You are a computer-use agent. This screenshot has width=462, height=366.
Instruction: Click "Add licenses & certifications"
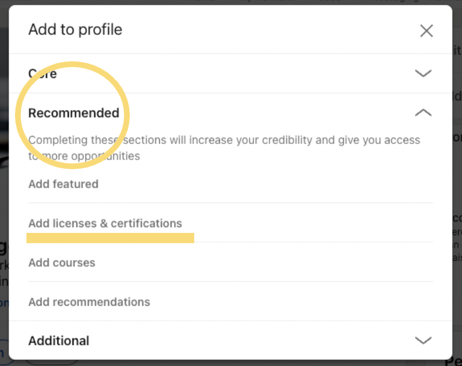[x=105, y=223]
